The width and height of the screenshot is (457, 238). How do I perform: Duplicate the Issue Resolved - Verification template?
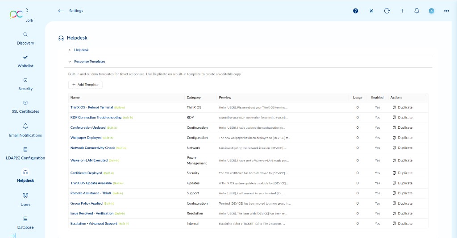coord(403,213)
